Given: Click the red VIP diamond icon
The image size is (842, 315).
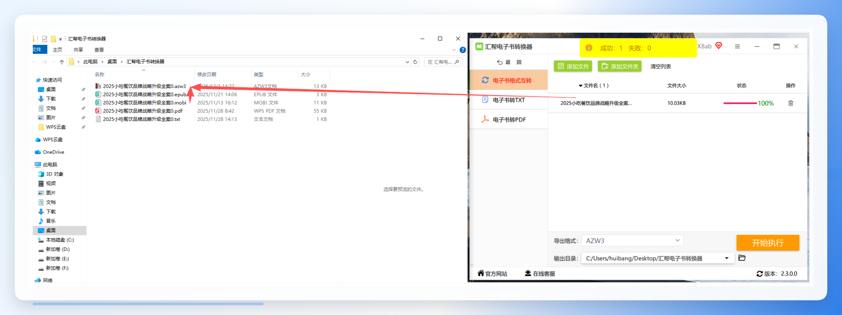Looking at the screenshot, I should (x=719, y=46).
